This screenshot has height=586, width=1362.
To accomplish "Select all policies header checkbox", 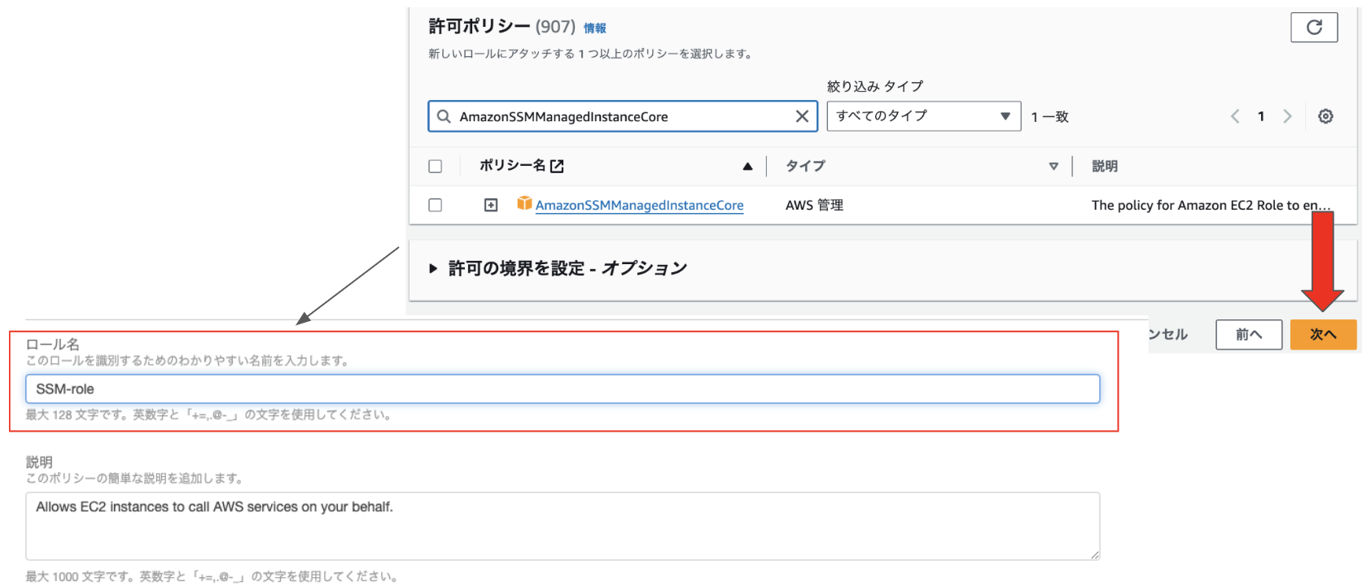I will 436,167.
